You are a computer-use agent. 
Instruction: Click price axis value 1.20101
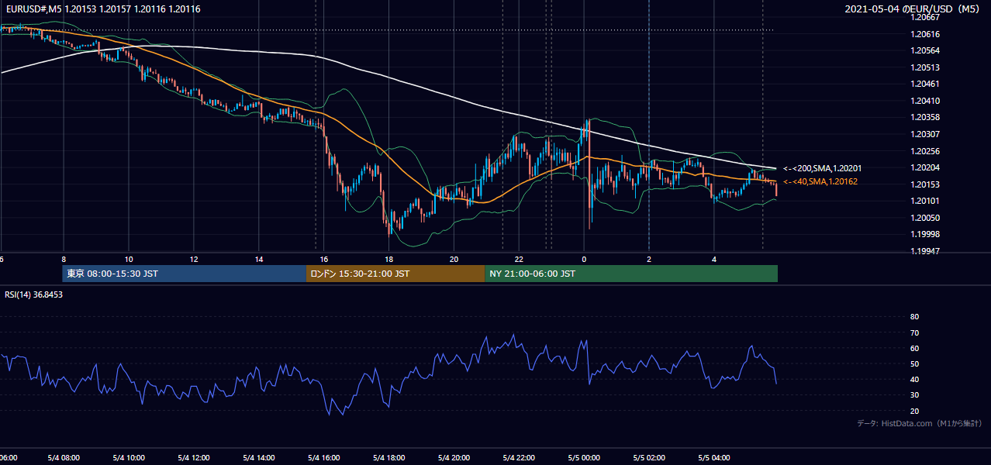click(927, 201)
